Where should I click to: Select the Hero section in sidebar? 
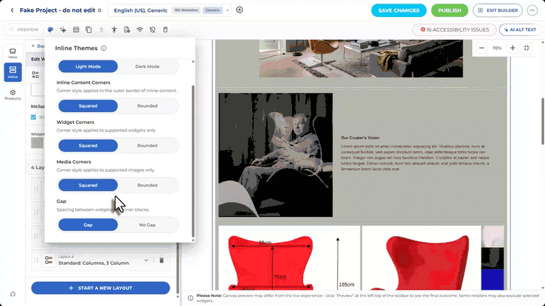coord(13,54)
